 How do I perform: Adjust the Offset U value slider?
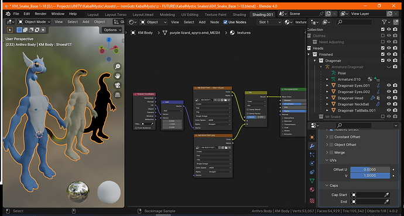[369, 169]
